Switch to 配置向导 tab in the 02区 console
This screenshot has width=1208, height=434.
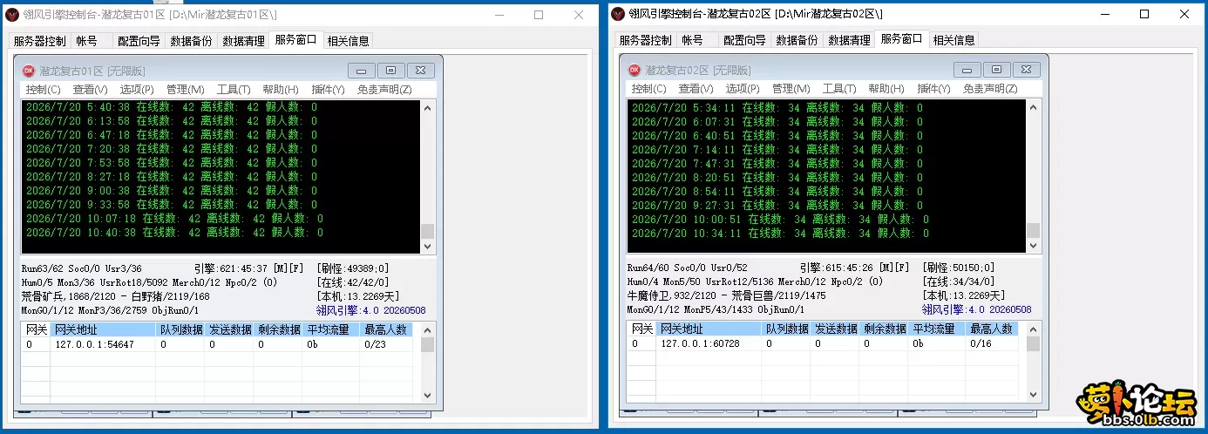point(745,40)
